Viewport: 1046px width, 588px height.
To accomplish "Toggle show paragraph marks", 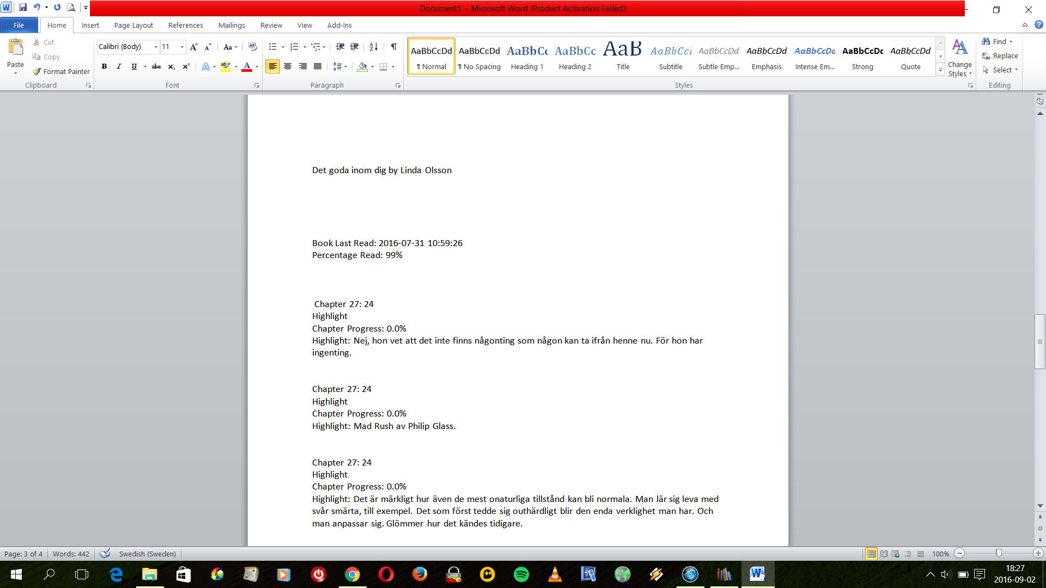I will [x=393, y=47].
